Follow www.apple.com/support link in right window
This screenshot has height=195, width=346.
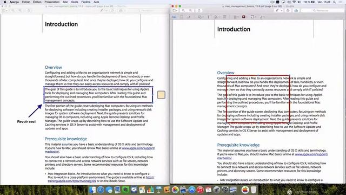click(311, 154)
